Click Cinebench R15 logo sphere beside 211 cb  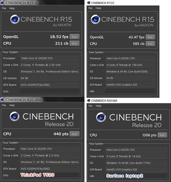(15, 19)
